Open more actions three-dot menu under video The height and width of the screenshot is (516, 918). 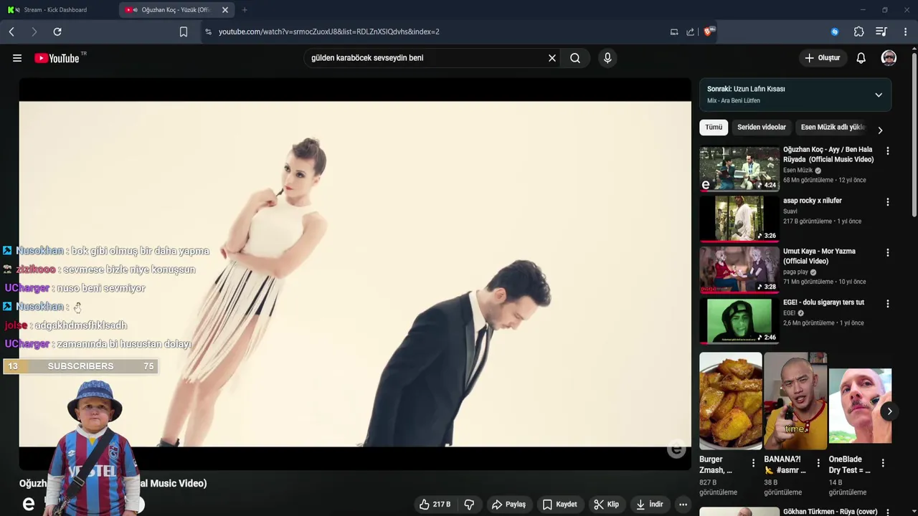coord(683,505)
